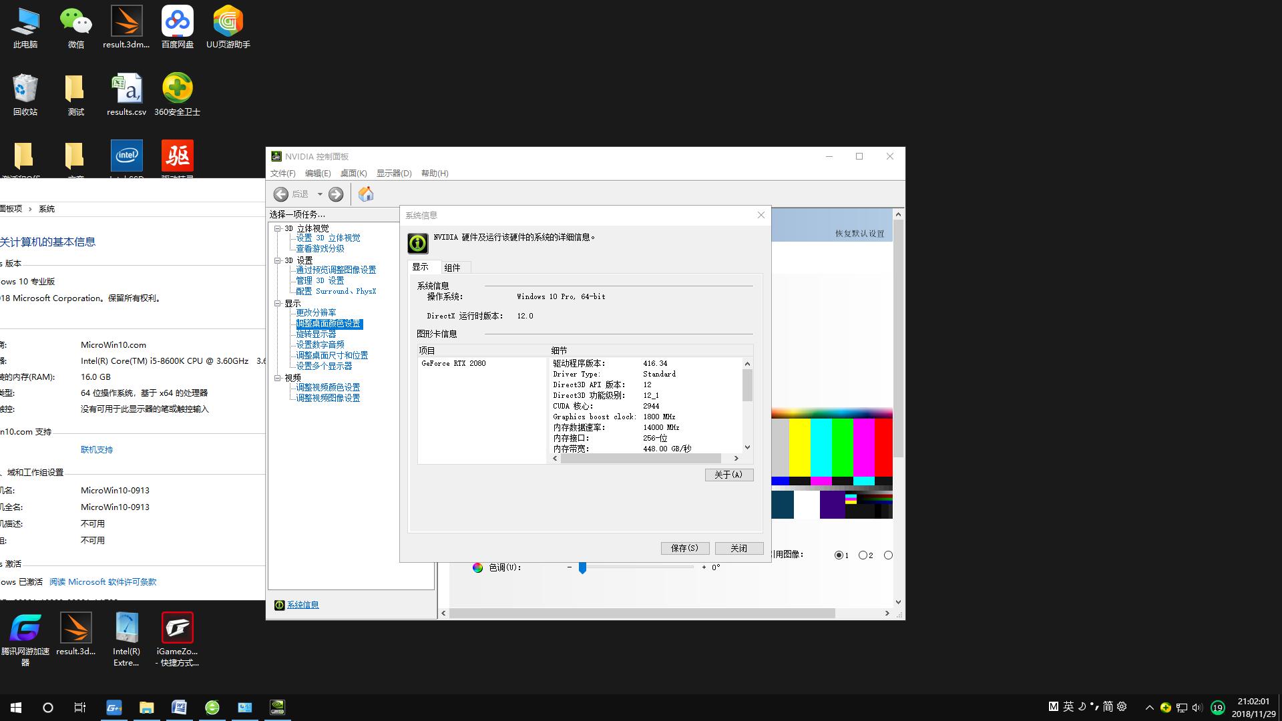Open the UU页游助手 desktop icon
This screenshot has height=721, width=1282.
tap(228, 22)
